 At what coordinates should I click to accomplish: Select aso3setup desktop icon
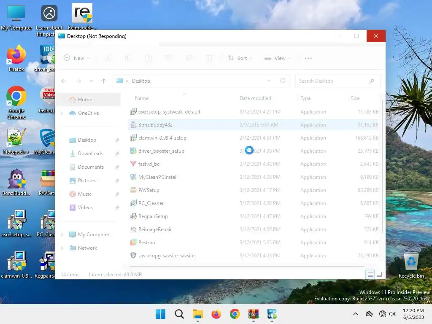[x=16, y=224]
